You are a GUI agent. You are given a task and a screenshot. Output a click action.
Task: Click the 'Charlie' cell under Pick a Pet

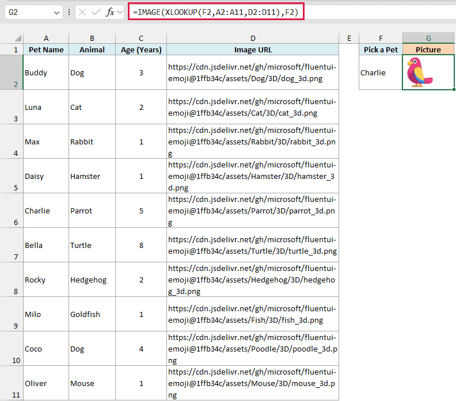click(381, 72)
